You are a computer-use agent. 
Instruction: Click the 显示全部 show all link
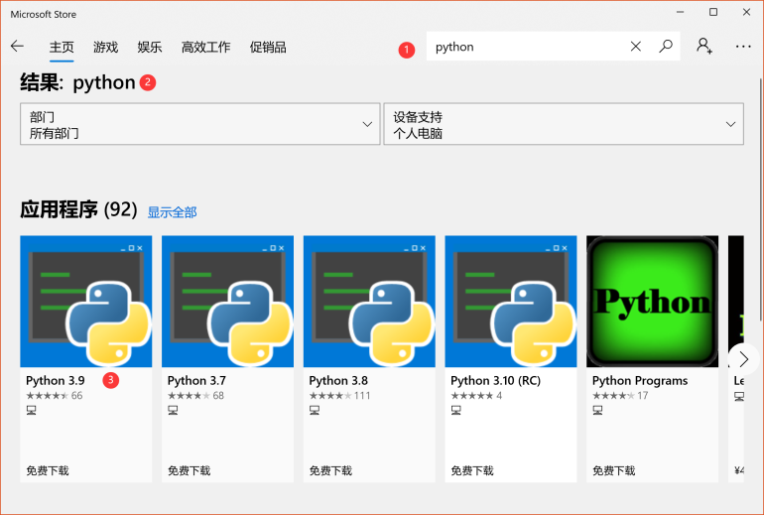tap(172, 212)
